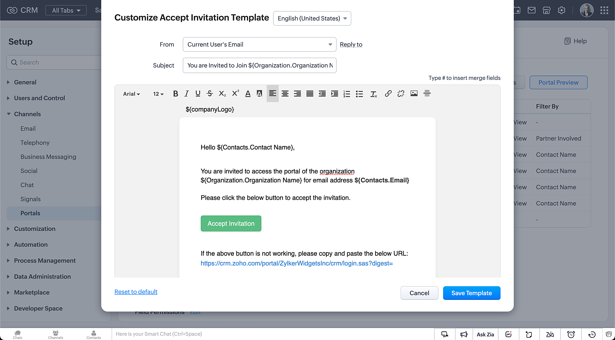The height and width of the screenshot is (340, 615).
Task: Toggle strikethrough text formatting
Action: (x=210, y=94)
